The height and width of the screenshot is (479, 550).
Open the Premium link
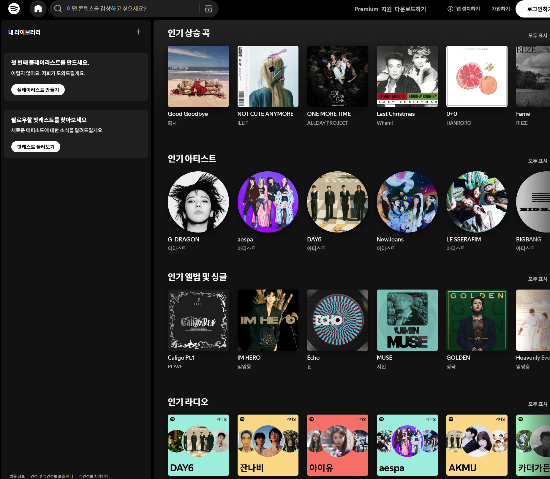[x=366, y=9]
